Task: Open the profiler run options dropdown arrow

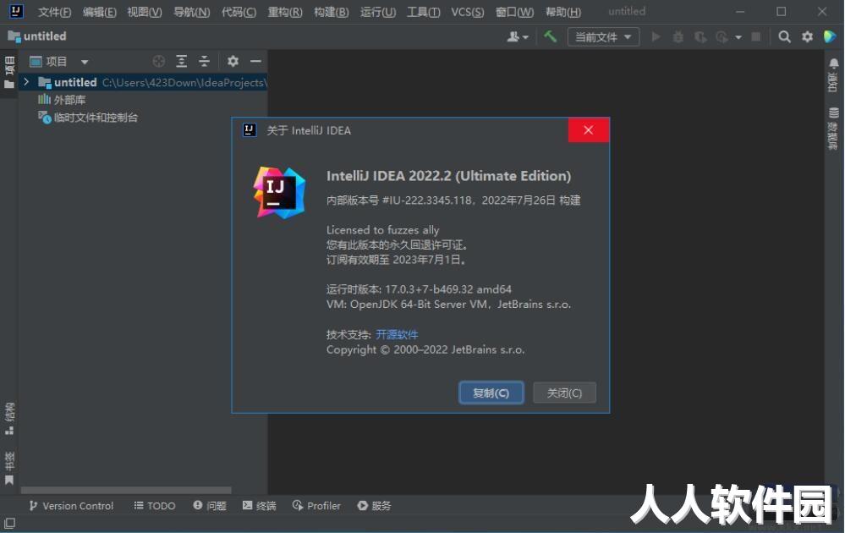Action: [x=738, y=37]
